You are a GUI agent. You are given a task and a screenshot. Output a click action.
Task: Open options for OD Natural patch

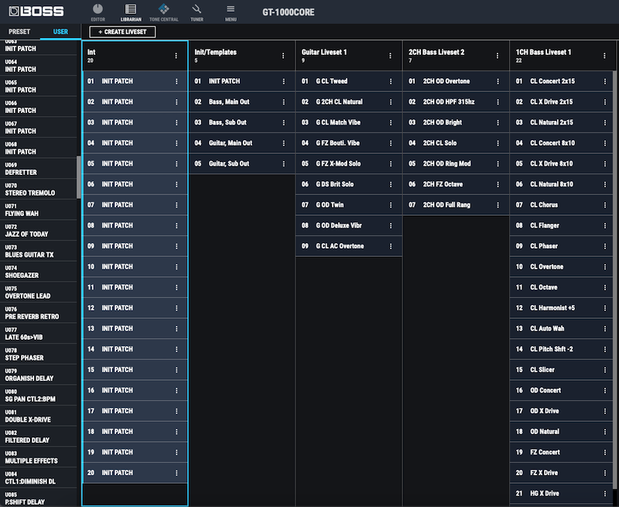pos(605,432)
